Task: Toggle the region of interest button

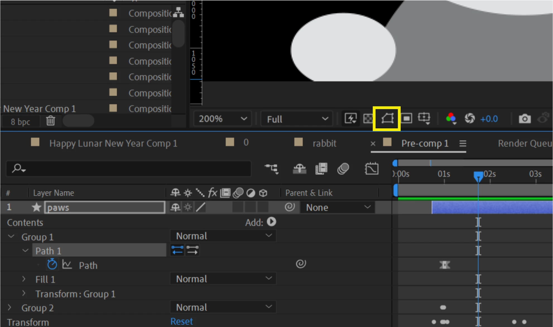Action: (x=407, y=119)
